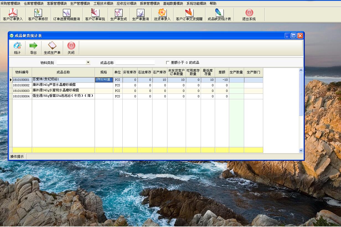
Task: Open 工程技术模块 menu
Action: (103, 4)
